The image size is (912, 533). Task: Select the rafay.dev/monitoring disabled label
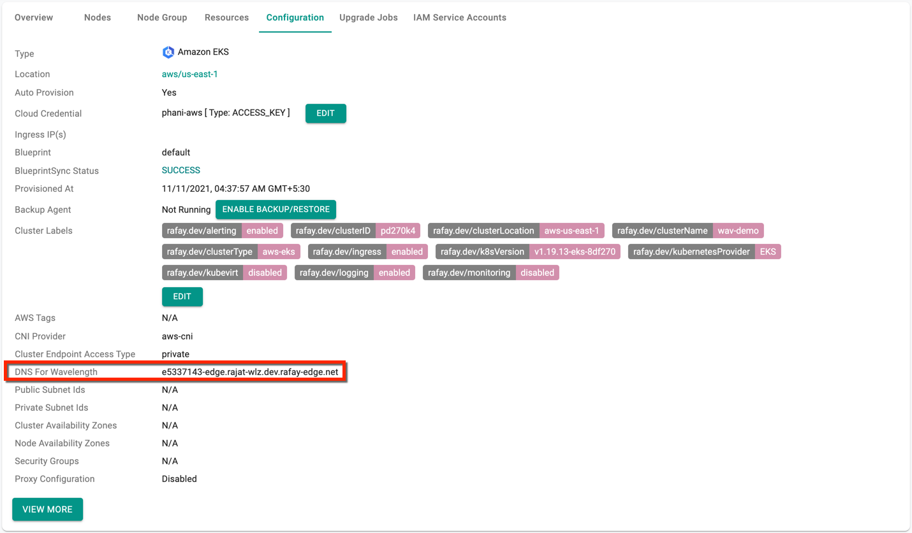(491, 273)
